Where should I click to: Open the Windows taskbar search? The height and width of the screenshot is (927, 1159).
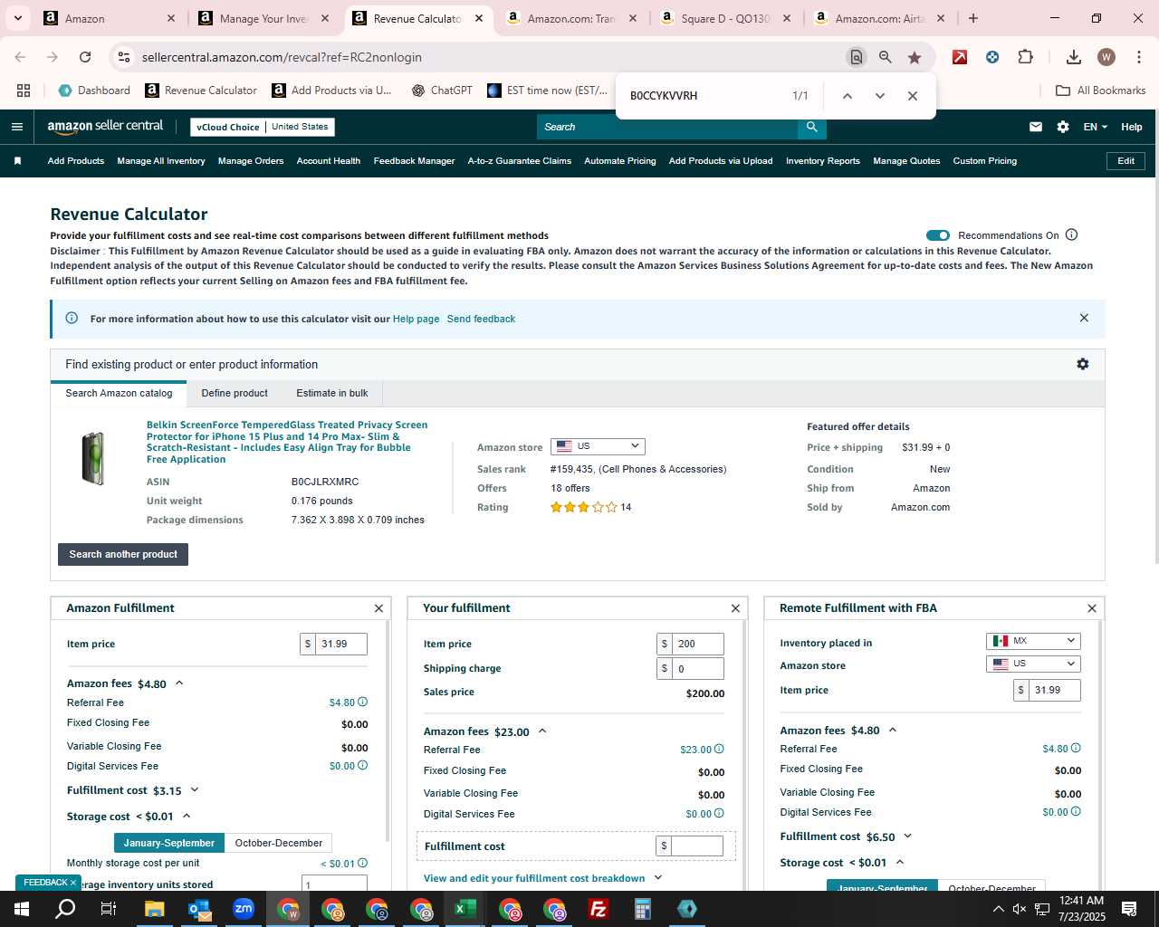65,909
